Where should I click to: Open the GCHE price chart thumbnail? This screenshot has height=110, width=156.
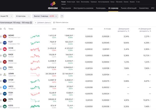click(x=35, y=49)
